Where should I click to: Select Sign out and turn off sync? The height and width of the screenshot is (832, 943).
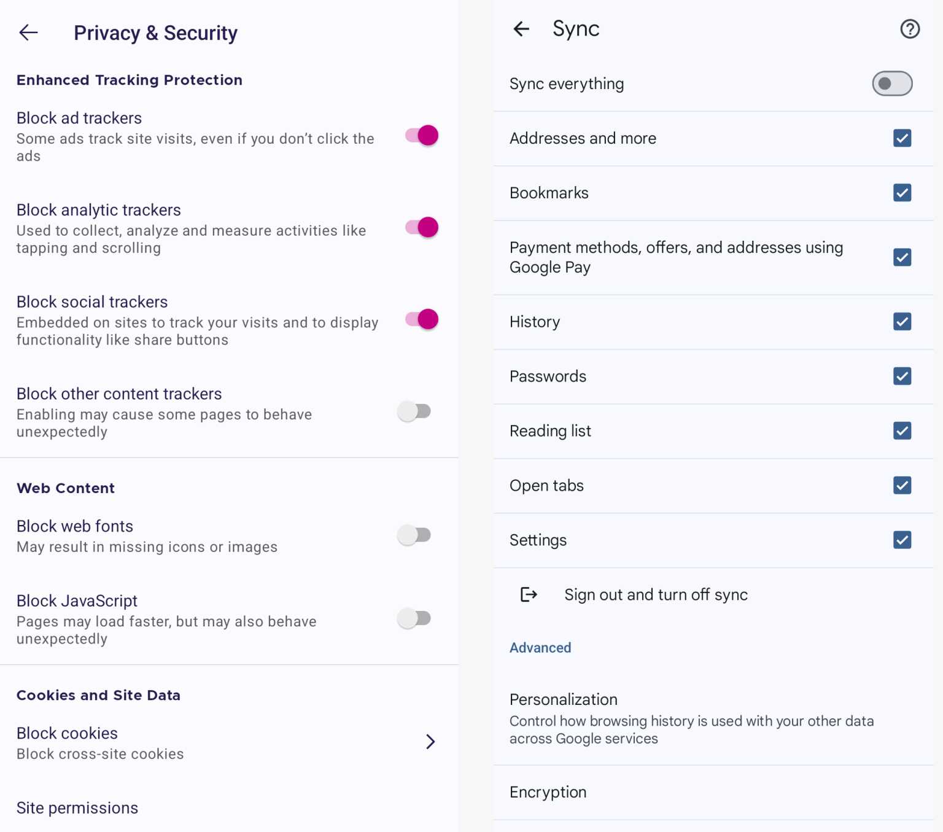coord(656,594)
